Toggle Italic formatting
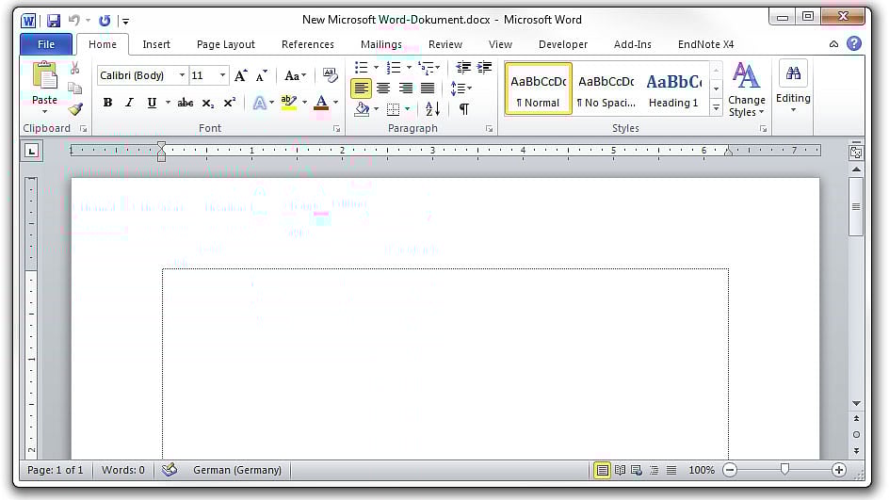 [x=130, y=103]
